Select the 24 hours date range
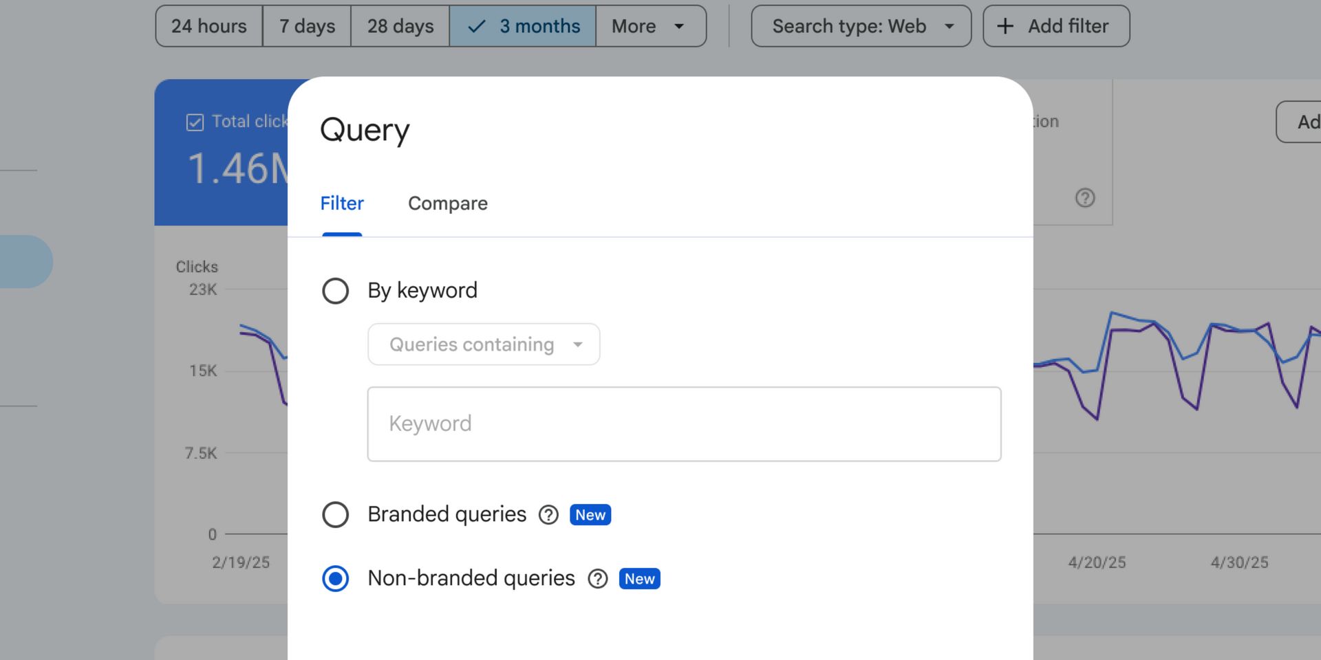 tap(209, 26)
